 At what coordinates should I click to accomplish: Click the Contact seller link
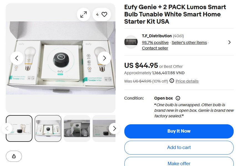155,48
